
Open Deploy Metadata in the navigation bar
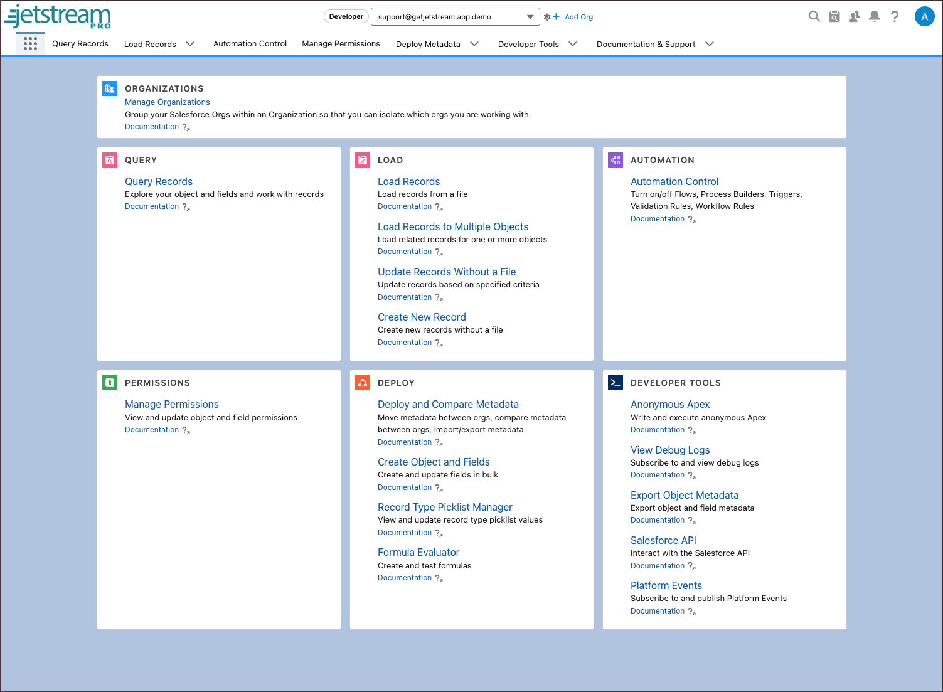(x=428, y=44)
